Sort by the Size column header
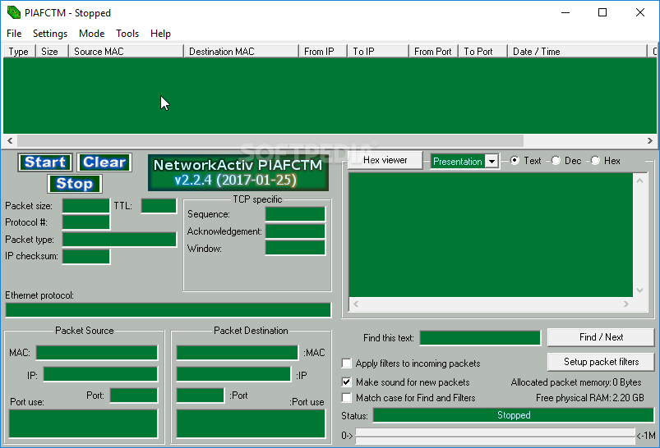This screenshot has width=660, height=448. [53, 51]
